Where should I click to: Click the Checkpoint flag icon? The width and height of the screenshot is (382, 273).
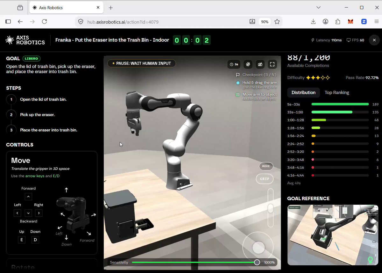pyautogui.click(x=237, y=75)
